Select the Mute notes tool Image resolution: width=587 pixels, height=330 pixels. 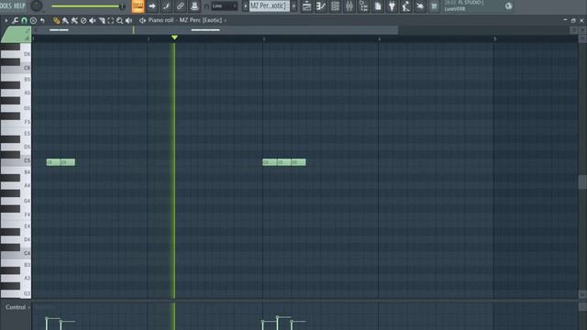pos(93,20)
